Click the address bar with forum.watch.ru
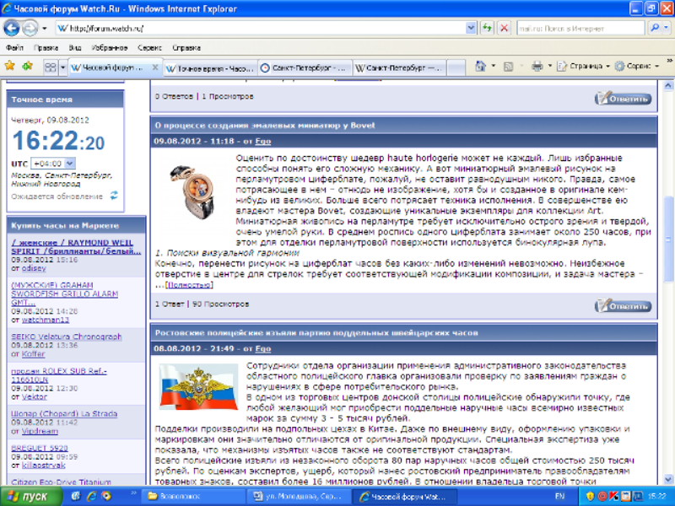Viewport: 675px width, 506px height. (261, 29)
